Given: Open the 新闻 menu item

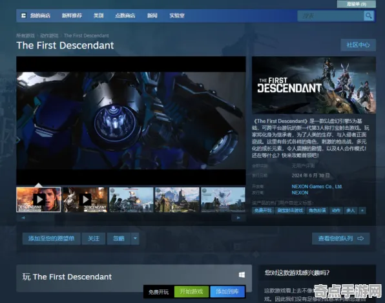Looking at the screenshot, I should point(152,16).
